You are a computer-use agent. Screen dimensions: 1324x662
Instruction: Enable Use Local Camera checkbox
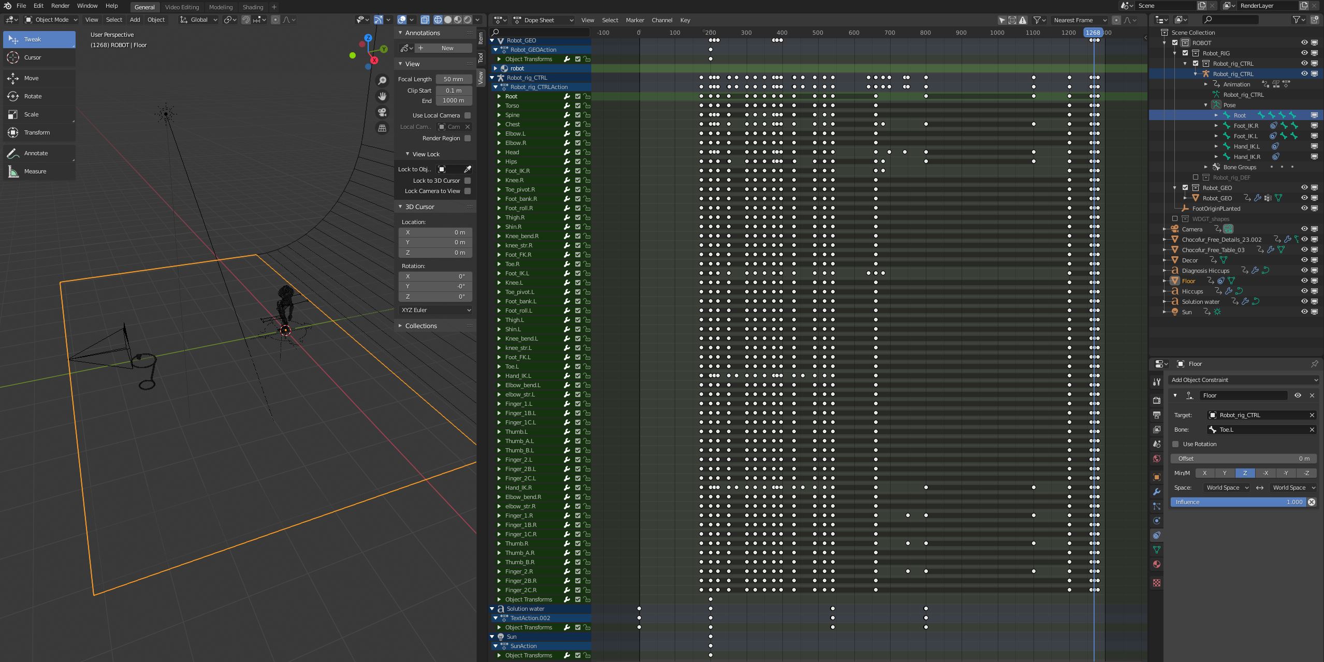[468, 115]
